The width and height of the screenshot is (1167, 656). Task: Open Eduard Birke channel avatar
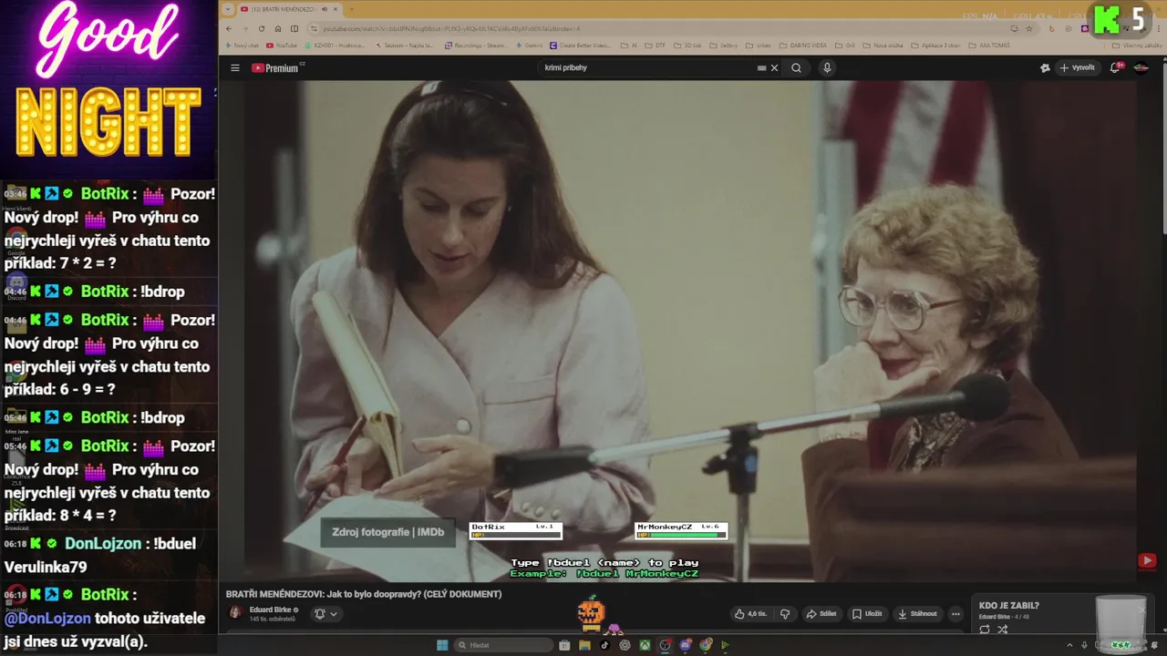tap(235, 613)
